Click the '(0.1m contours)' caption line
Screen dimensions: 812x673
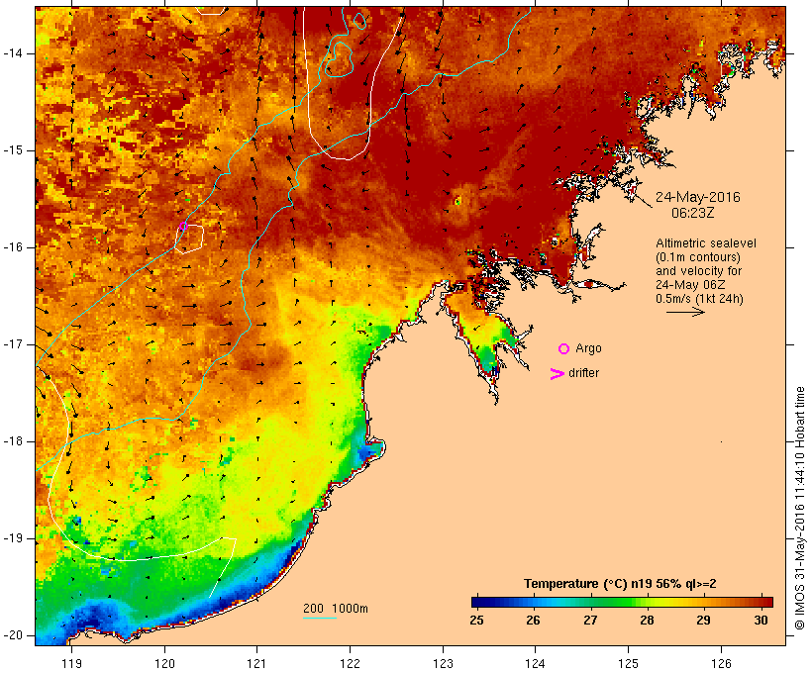pos(697,257)
